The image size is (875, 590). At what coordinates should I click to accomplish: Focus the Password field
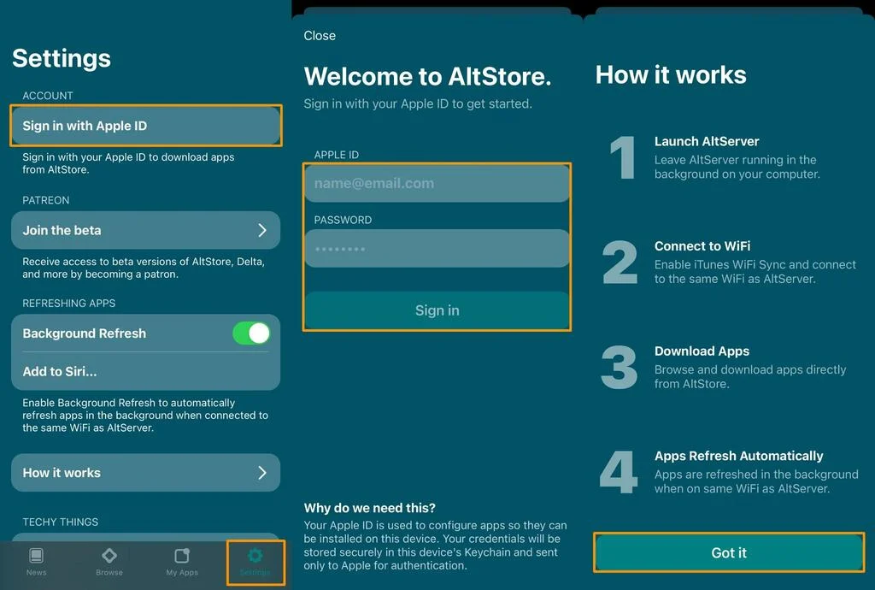coord(437,248)
